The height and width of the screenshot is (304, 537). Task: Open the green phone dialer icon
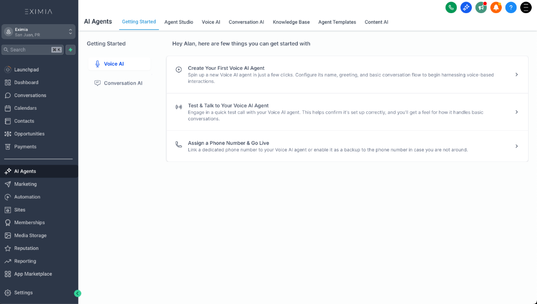click(450, 7)
